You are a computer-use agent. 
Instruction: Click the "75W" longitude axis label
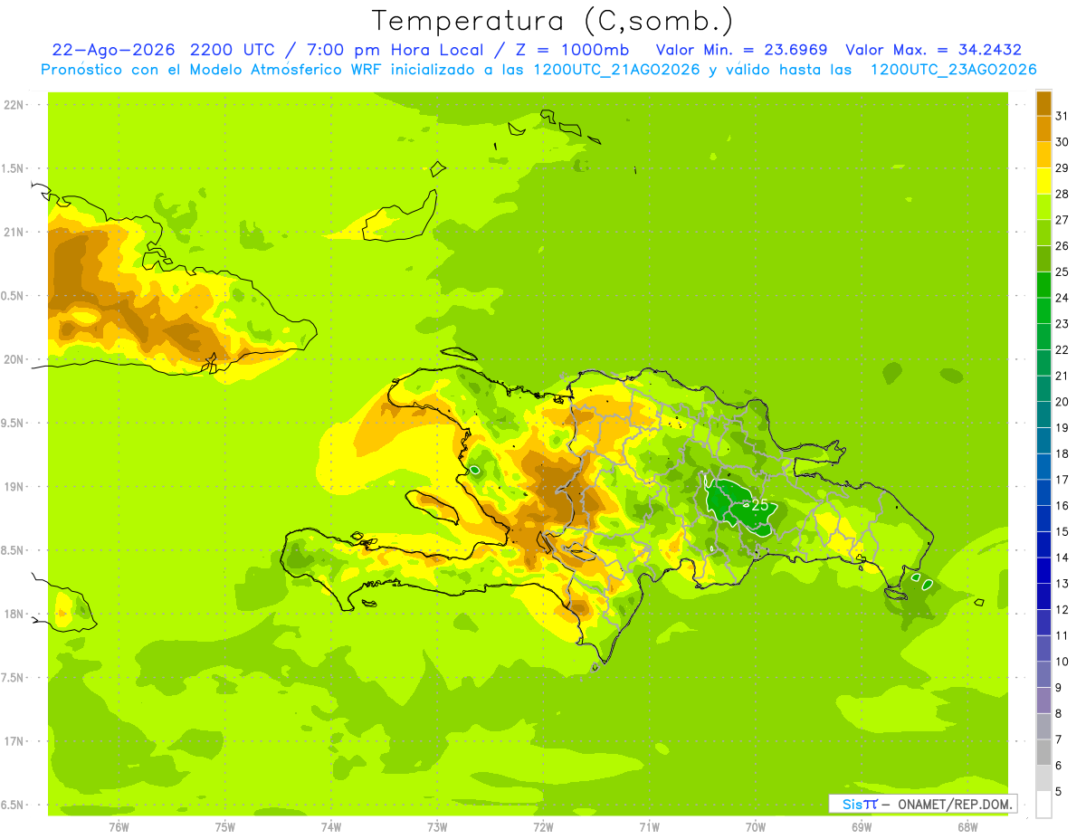coord(225,826)
